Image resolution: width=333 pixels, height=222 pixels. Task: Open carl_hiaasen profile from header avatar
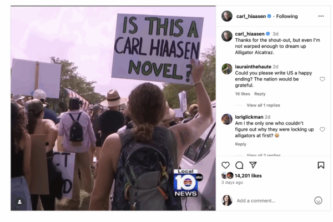coord(227,16)
